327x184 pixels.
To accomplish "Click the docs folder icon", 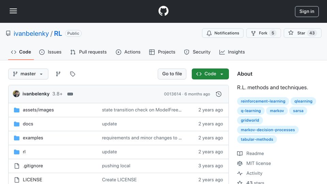I will [17, 124].
